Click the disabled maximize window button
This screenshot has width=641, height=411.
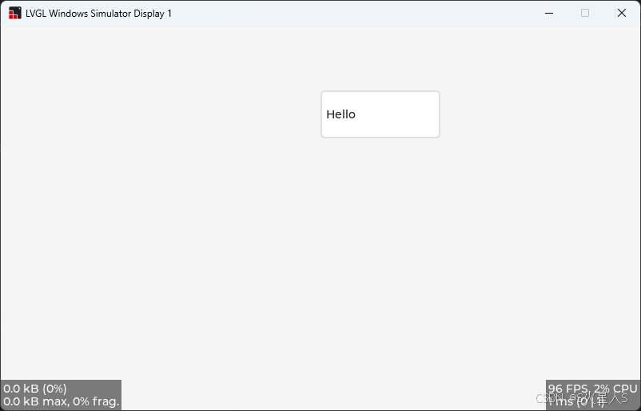pyautogui.click(x=585, y=13)
